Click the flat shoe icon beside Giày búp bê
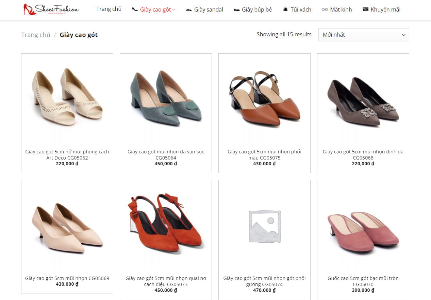This screenshot has width=431, height=300. click(237, 10)
